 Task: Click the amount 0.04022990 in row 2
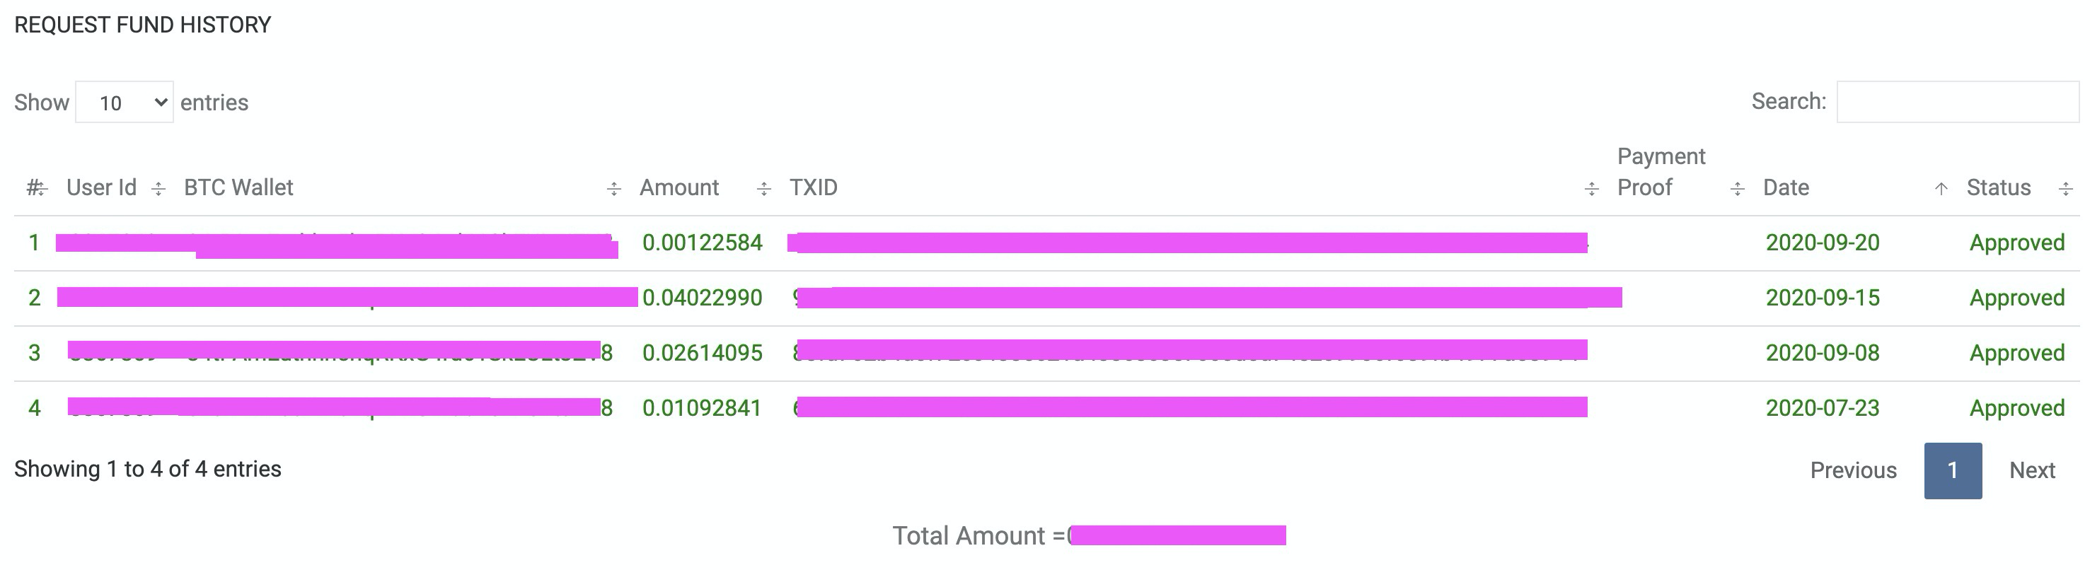pos(702,298)
